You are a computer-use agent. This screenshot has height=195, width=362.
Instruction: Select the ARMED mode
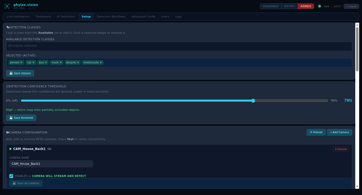[306, 6]
